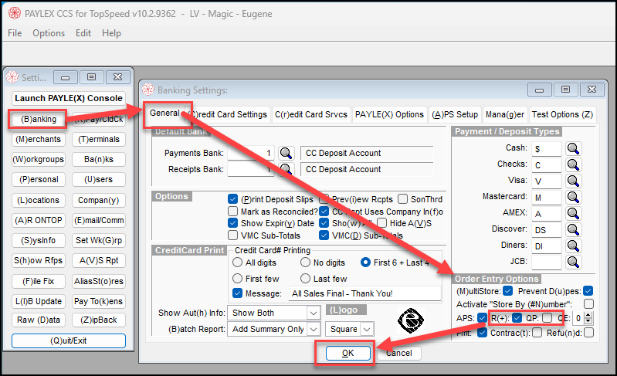Click lookup magnifier next to JCB type
Image resolution: width=617 pixels, height=376 pixels.
click(573, 262)
